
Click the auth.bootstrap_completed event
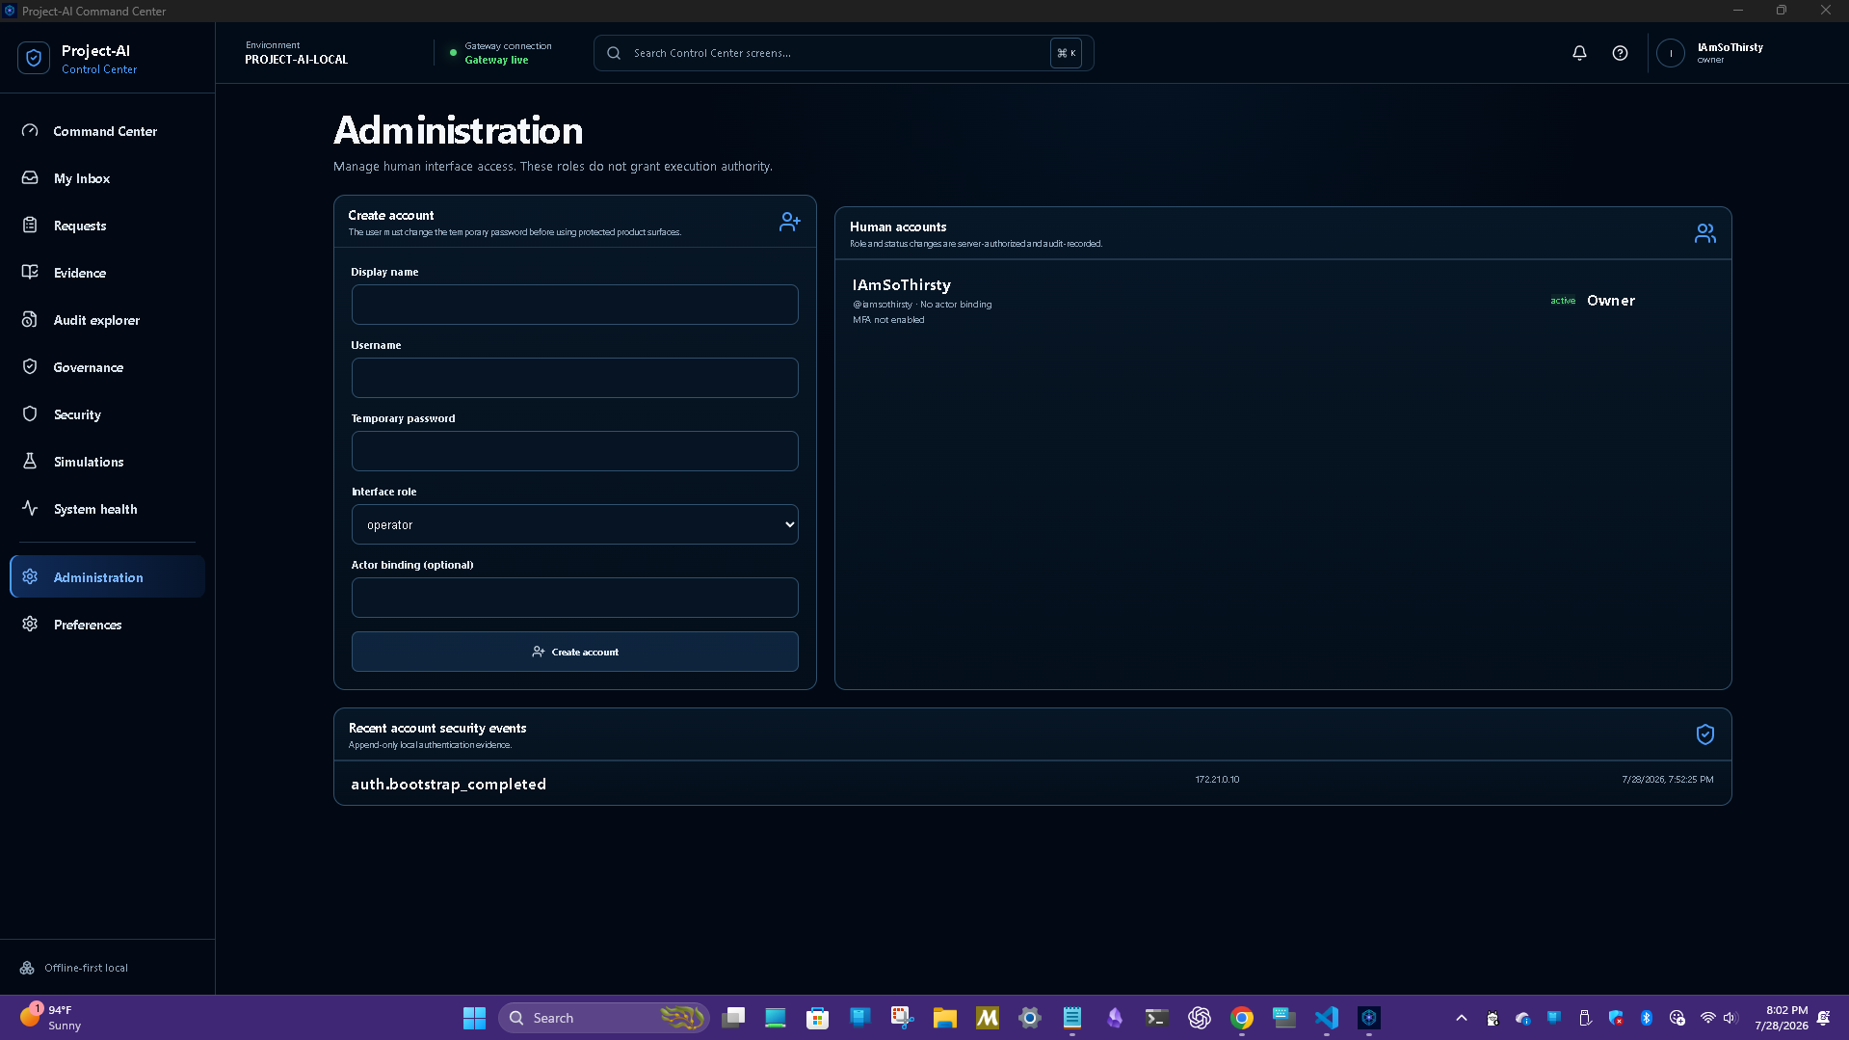point(448,785)
